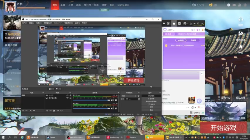Open the OBS File menu
The image size is (250, 140).
pyautogui.click(x=24, y=23)
